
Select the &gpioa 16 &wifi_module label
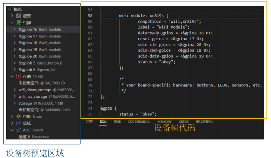click(x=40, y=29)
